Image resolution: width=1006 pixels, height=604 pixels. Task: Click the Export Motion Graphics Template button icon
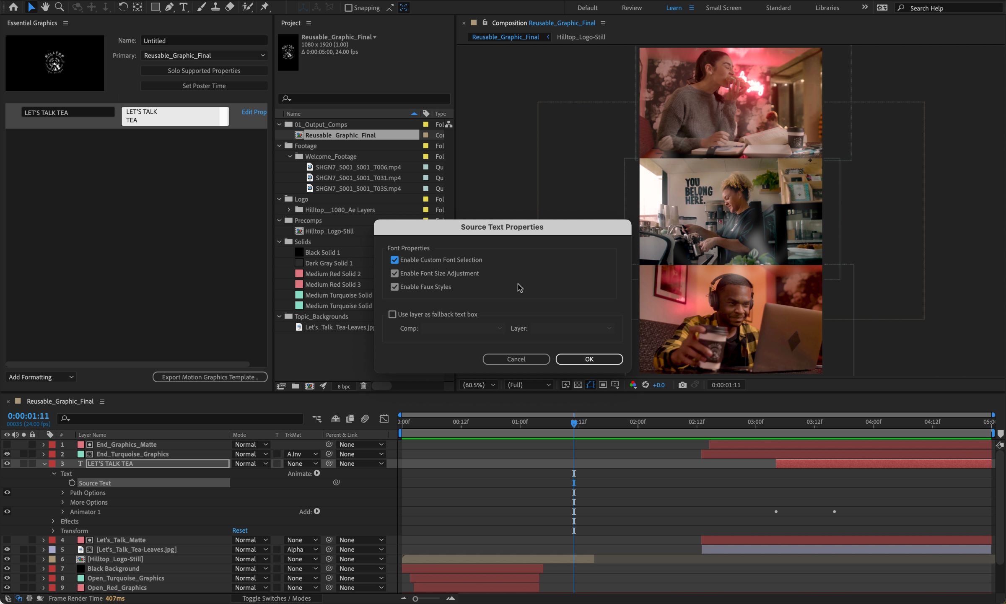point(209,377)
